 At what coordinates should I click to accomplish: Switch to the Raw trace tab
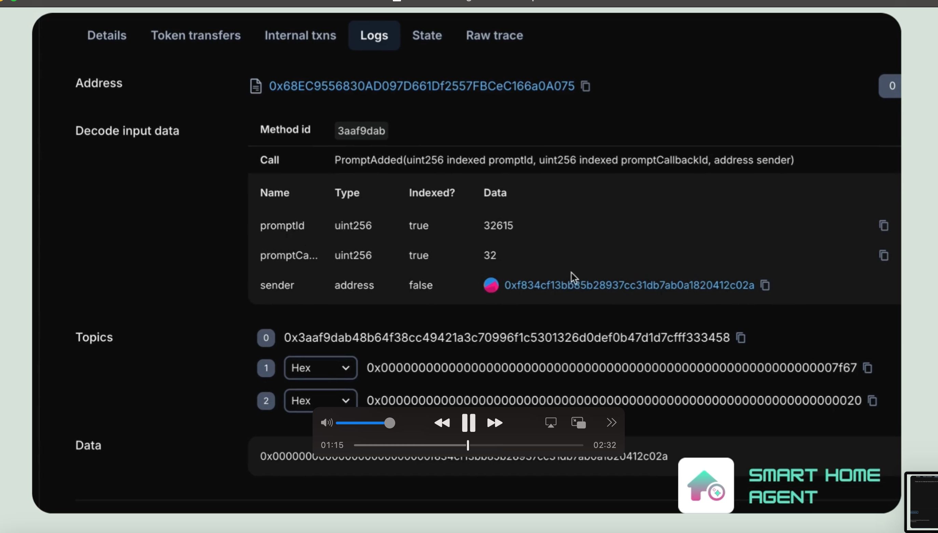pos(494,36)
